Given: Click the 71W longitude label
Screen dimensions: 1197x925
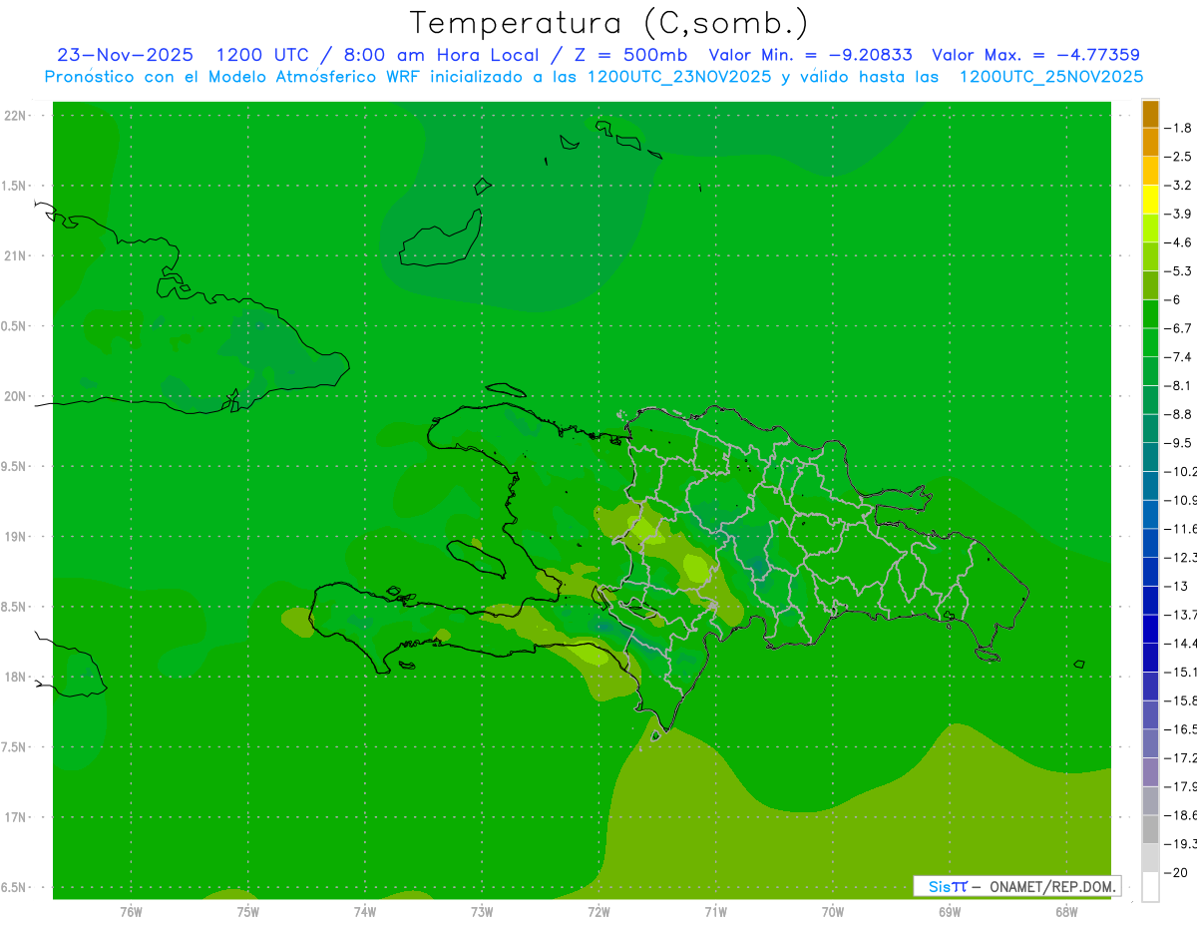Looking at the screenshot, I should point(715,911).
